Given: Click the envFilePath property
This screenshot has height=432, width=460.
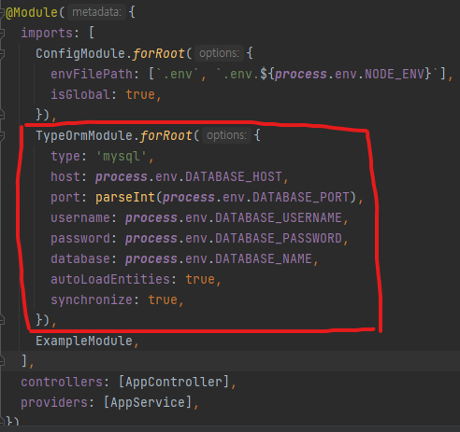Looking at the screenshot, I should coord(92,74).
